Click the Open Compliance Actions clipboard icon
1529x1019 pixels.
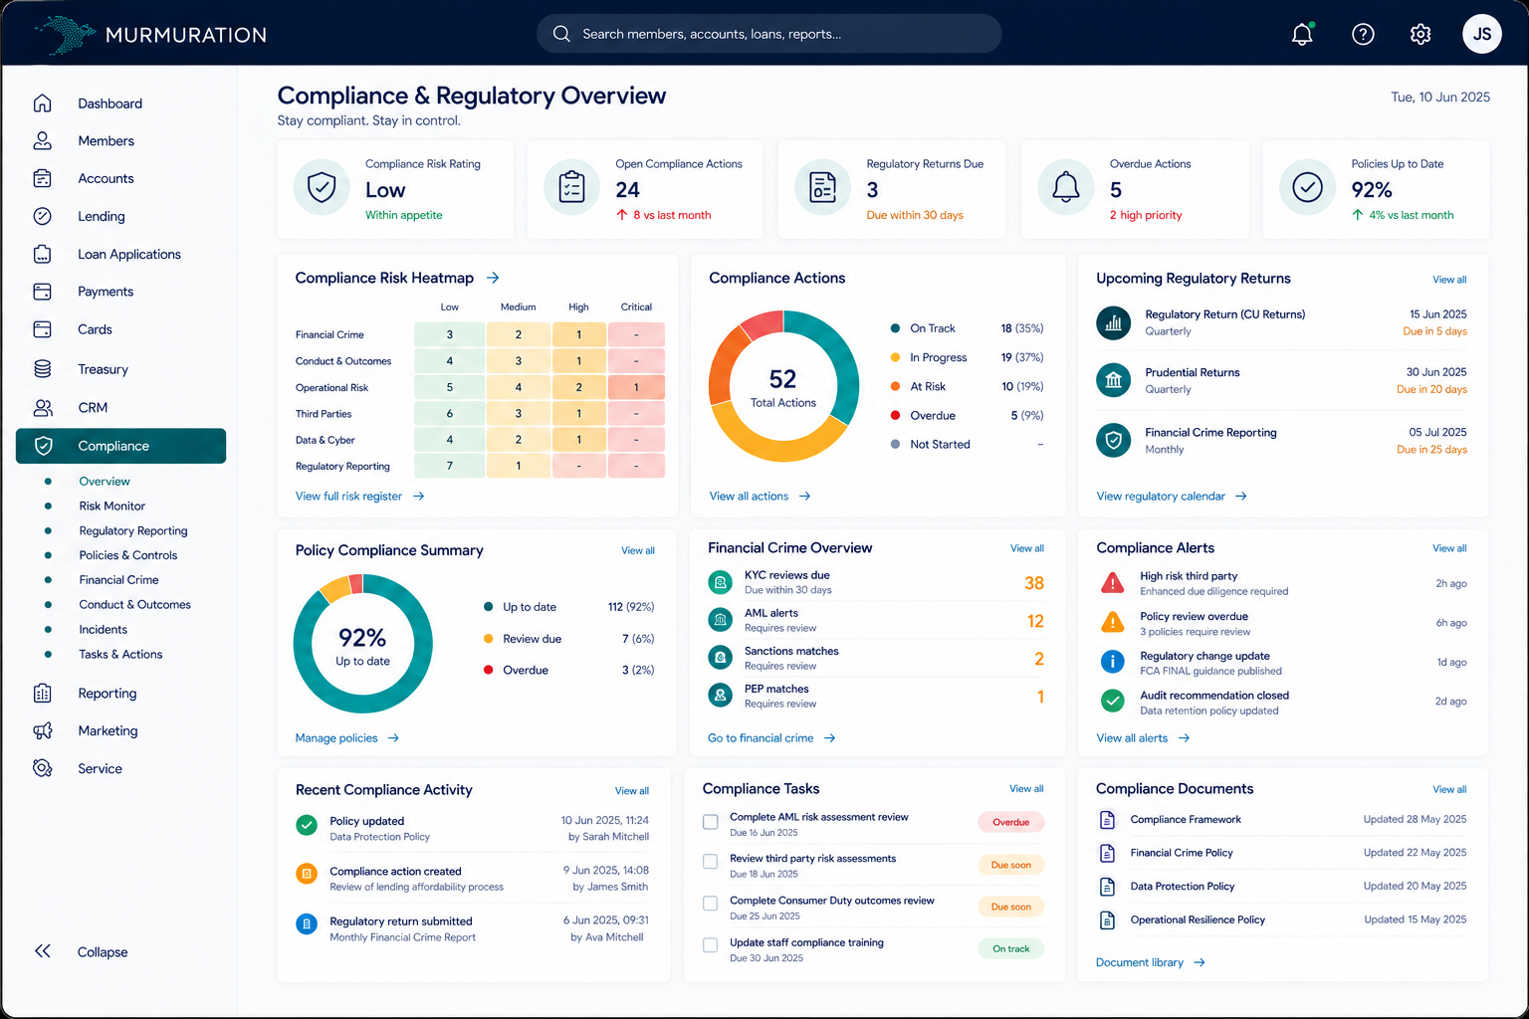point(571,187)
